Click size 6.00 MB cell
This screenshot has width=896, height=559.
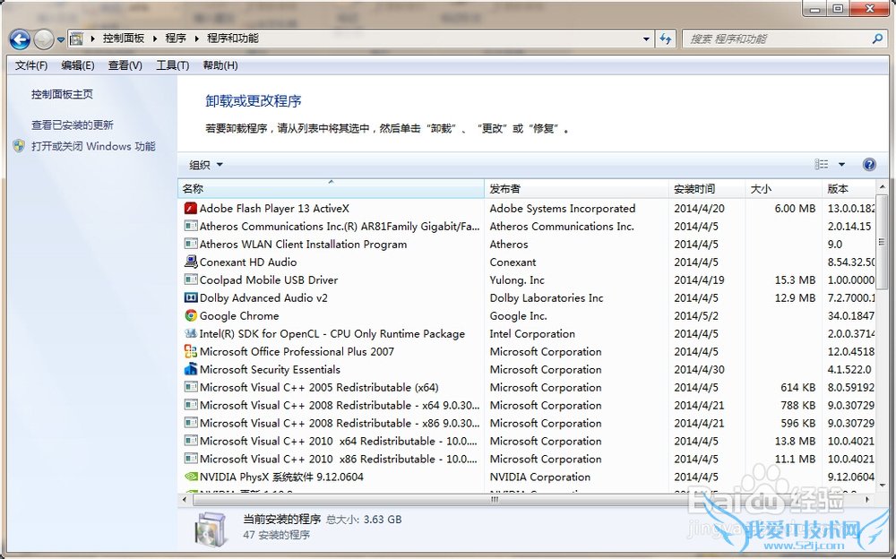point(795,209)
